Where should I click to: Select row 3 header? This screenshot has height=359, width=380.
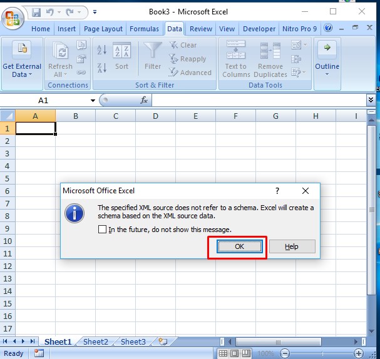(x=8, y=153)
